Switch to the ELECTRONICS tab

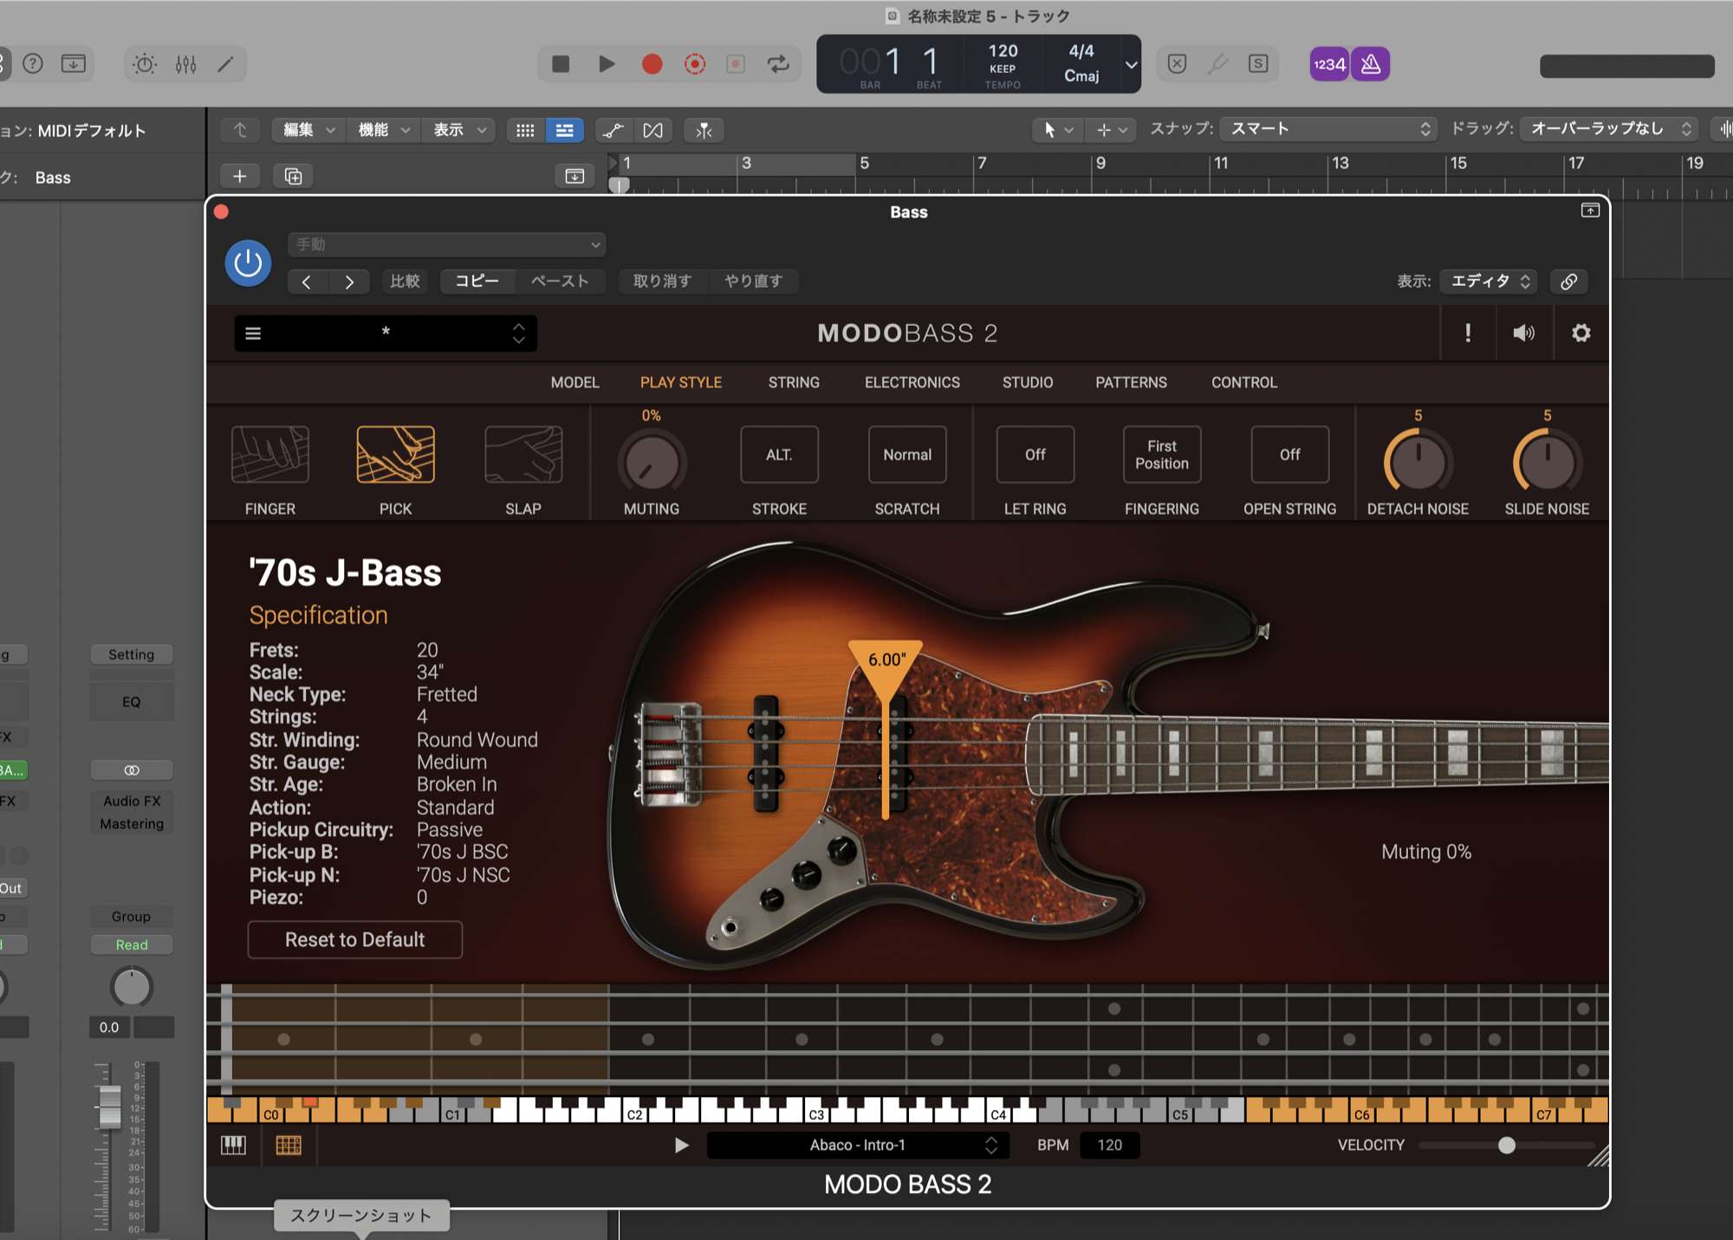912,382
